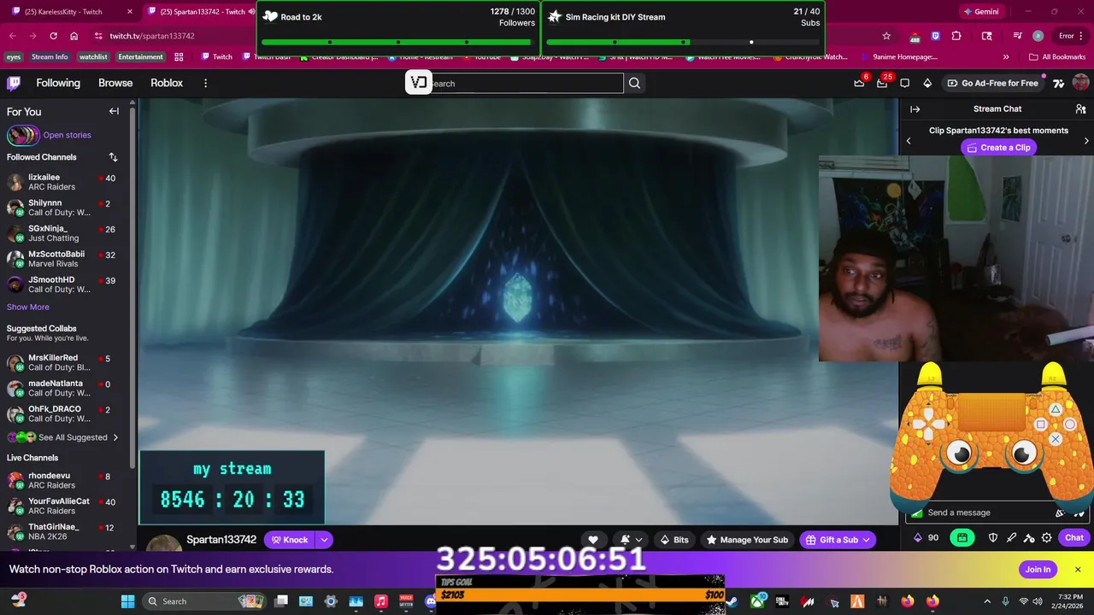Click the Twitch search input field

click(526, 83)
